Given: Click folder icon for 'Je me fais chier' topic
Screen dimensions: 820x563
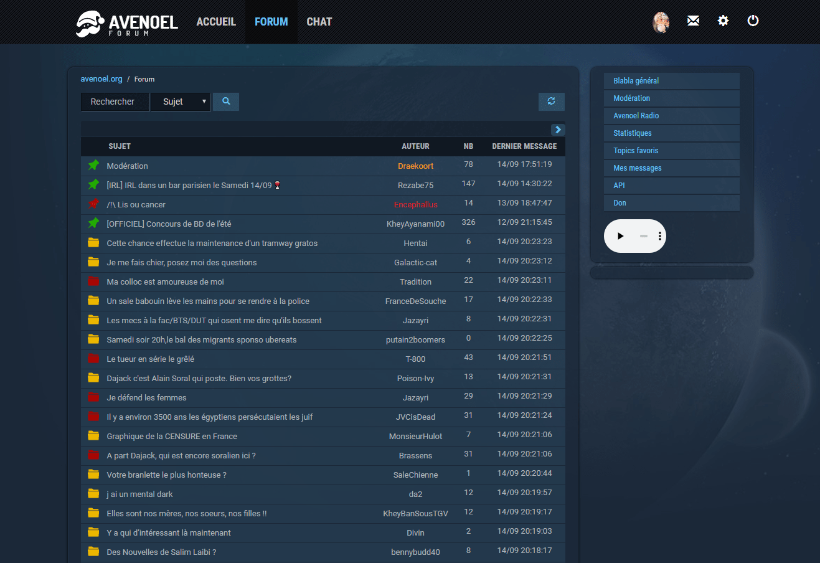Looking at the screenshot, I should [x=93, y=262].
